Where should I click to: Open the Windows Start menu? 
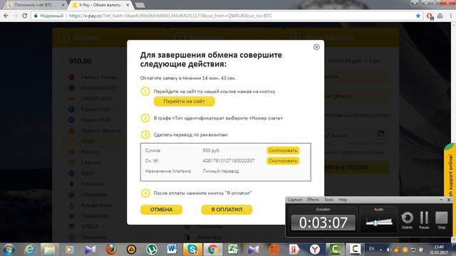[x=9, y=250]
